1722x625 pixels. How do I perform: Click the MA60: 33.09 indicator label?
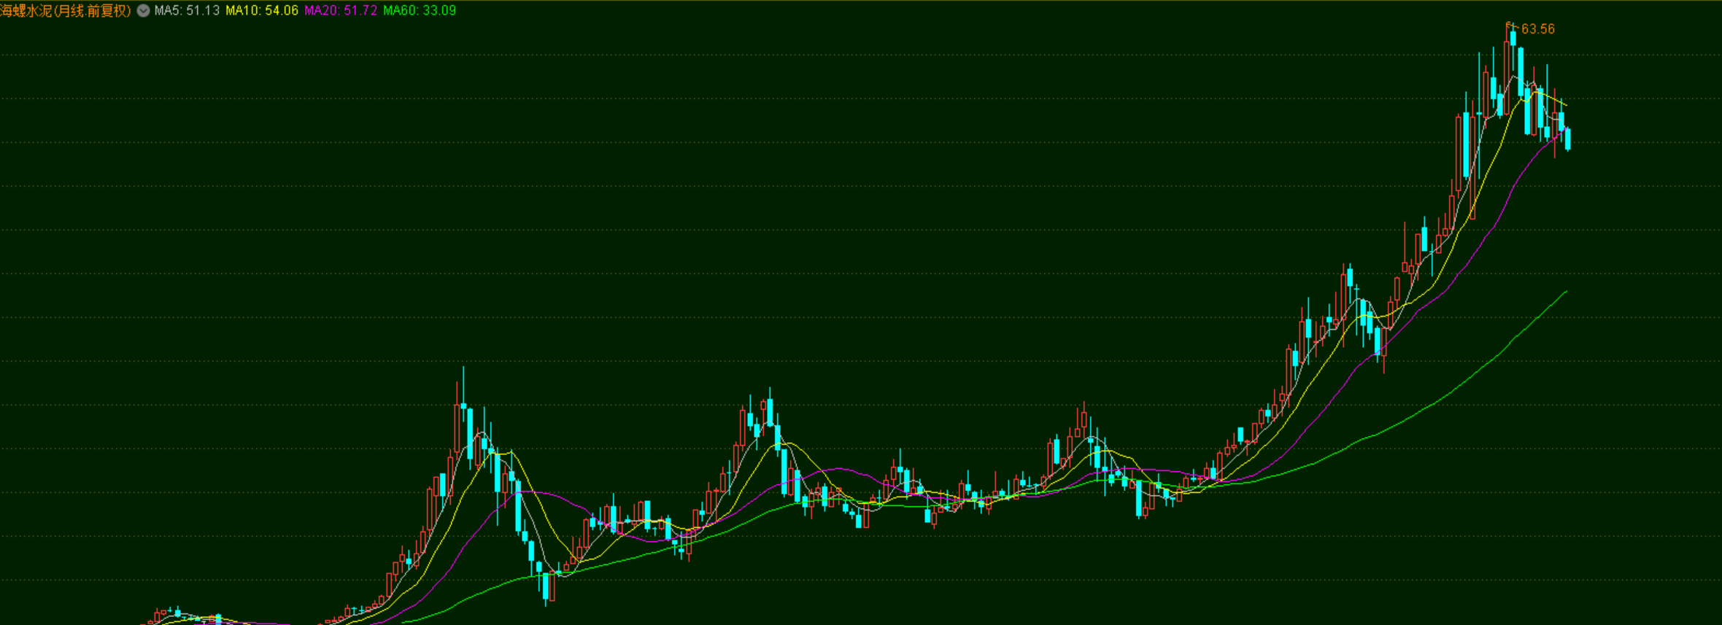tap(420, 11)
